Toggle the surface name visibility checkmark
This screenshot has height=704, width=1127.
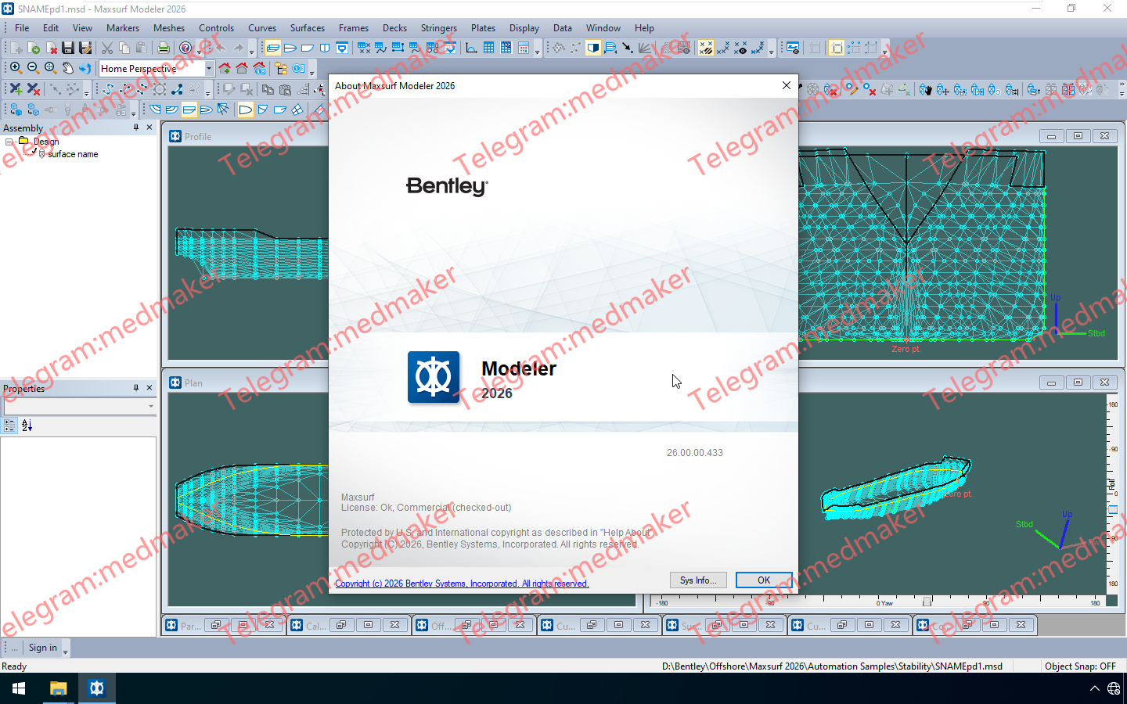point(34,153)
